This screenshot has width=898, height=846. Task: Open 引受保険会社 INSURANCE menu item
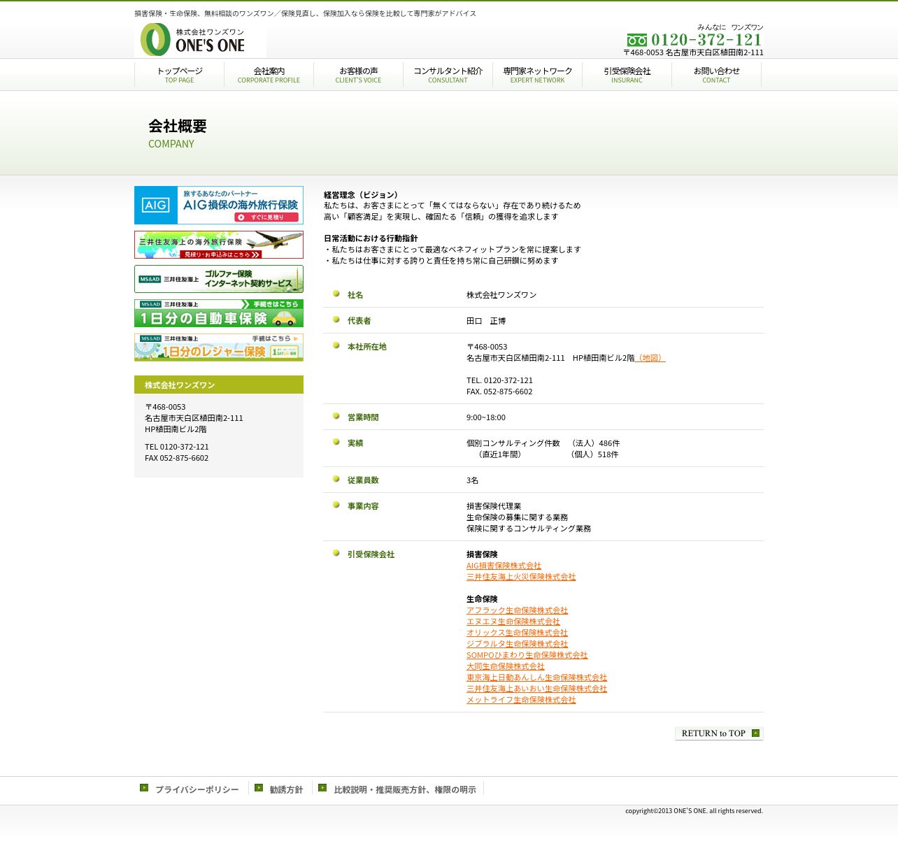click(627, 75)
